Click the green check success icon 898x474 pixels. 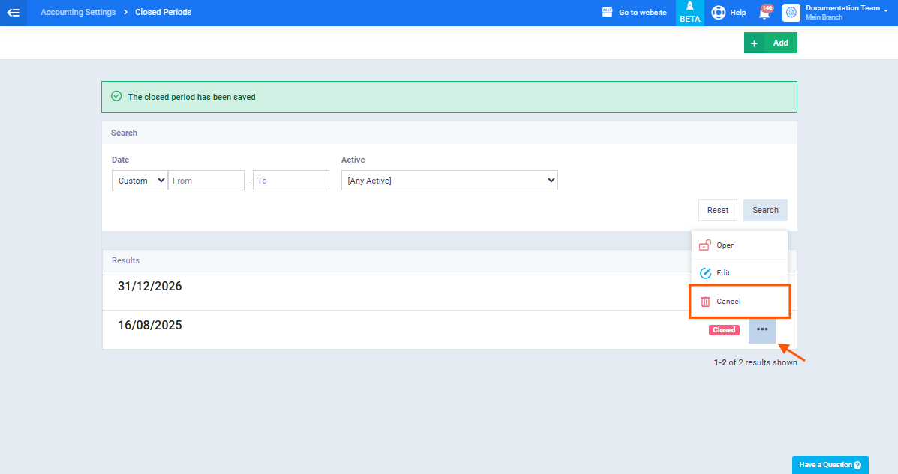pyautogui.click(x=116, y=96)
